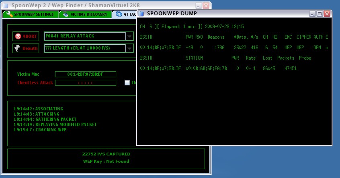Viewport: 340px width, 178px height.
Task: Click the Lost value 86045 in dump
Action: 269,68
